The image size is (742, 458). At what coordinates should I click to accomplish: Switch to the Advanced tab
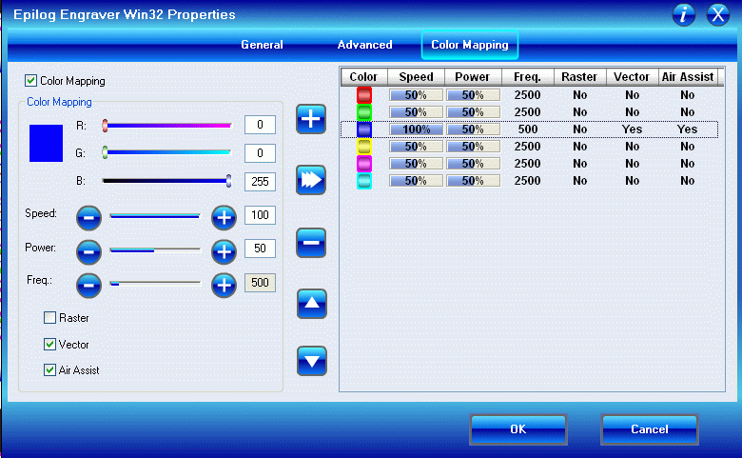(x=364, y=45)
